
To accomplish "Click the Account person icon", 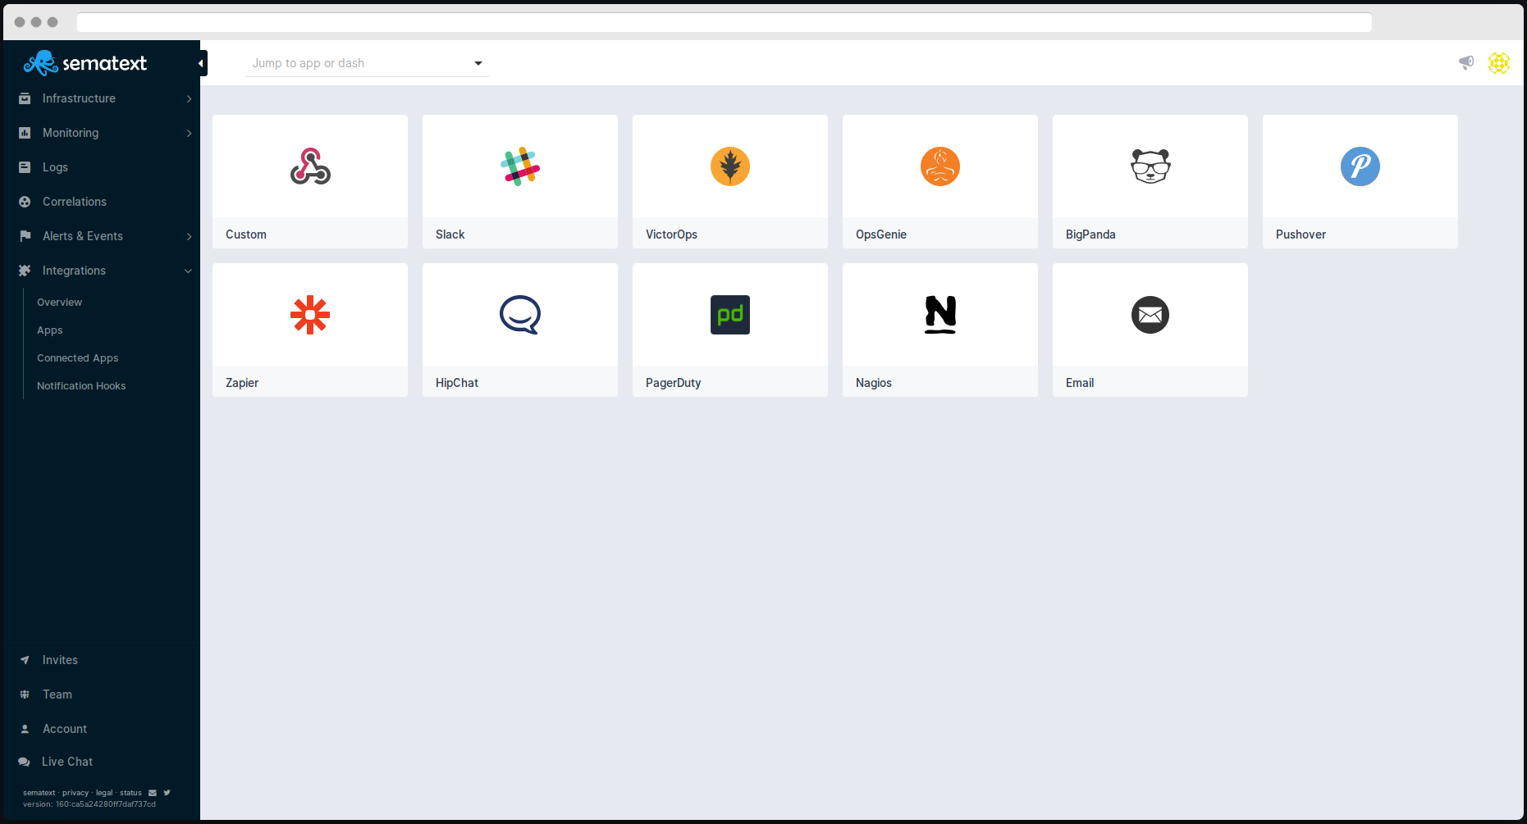I will (25, 729).
